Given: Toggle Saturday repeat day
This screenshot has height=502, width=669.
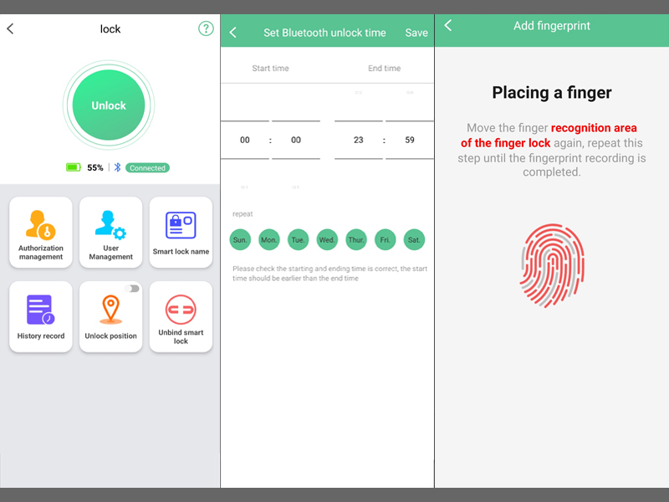Looking at the screenshot, I should coord(414,239).
